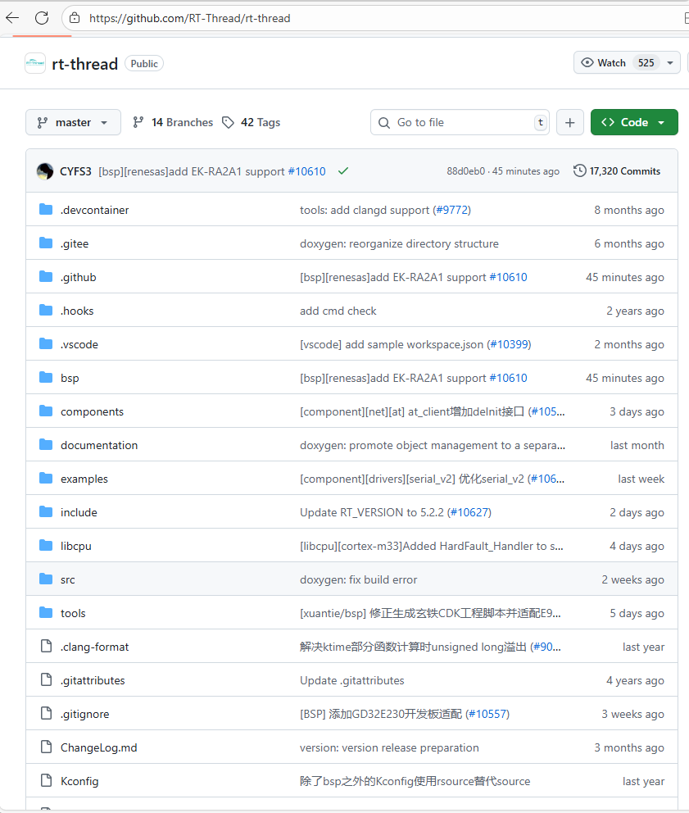Click the CYFS3 author avatar

point(45,171)
